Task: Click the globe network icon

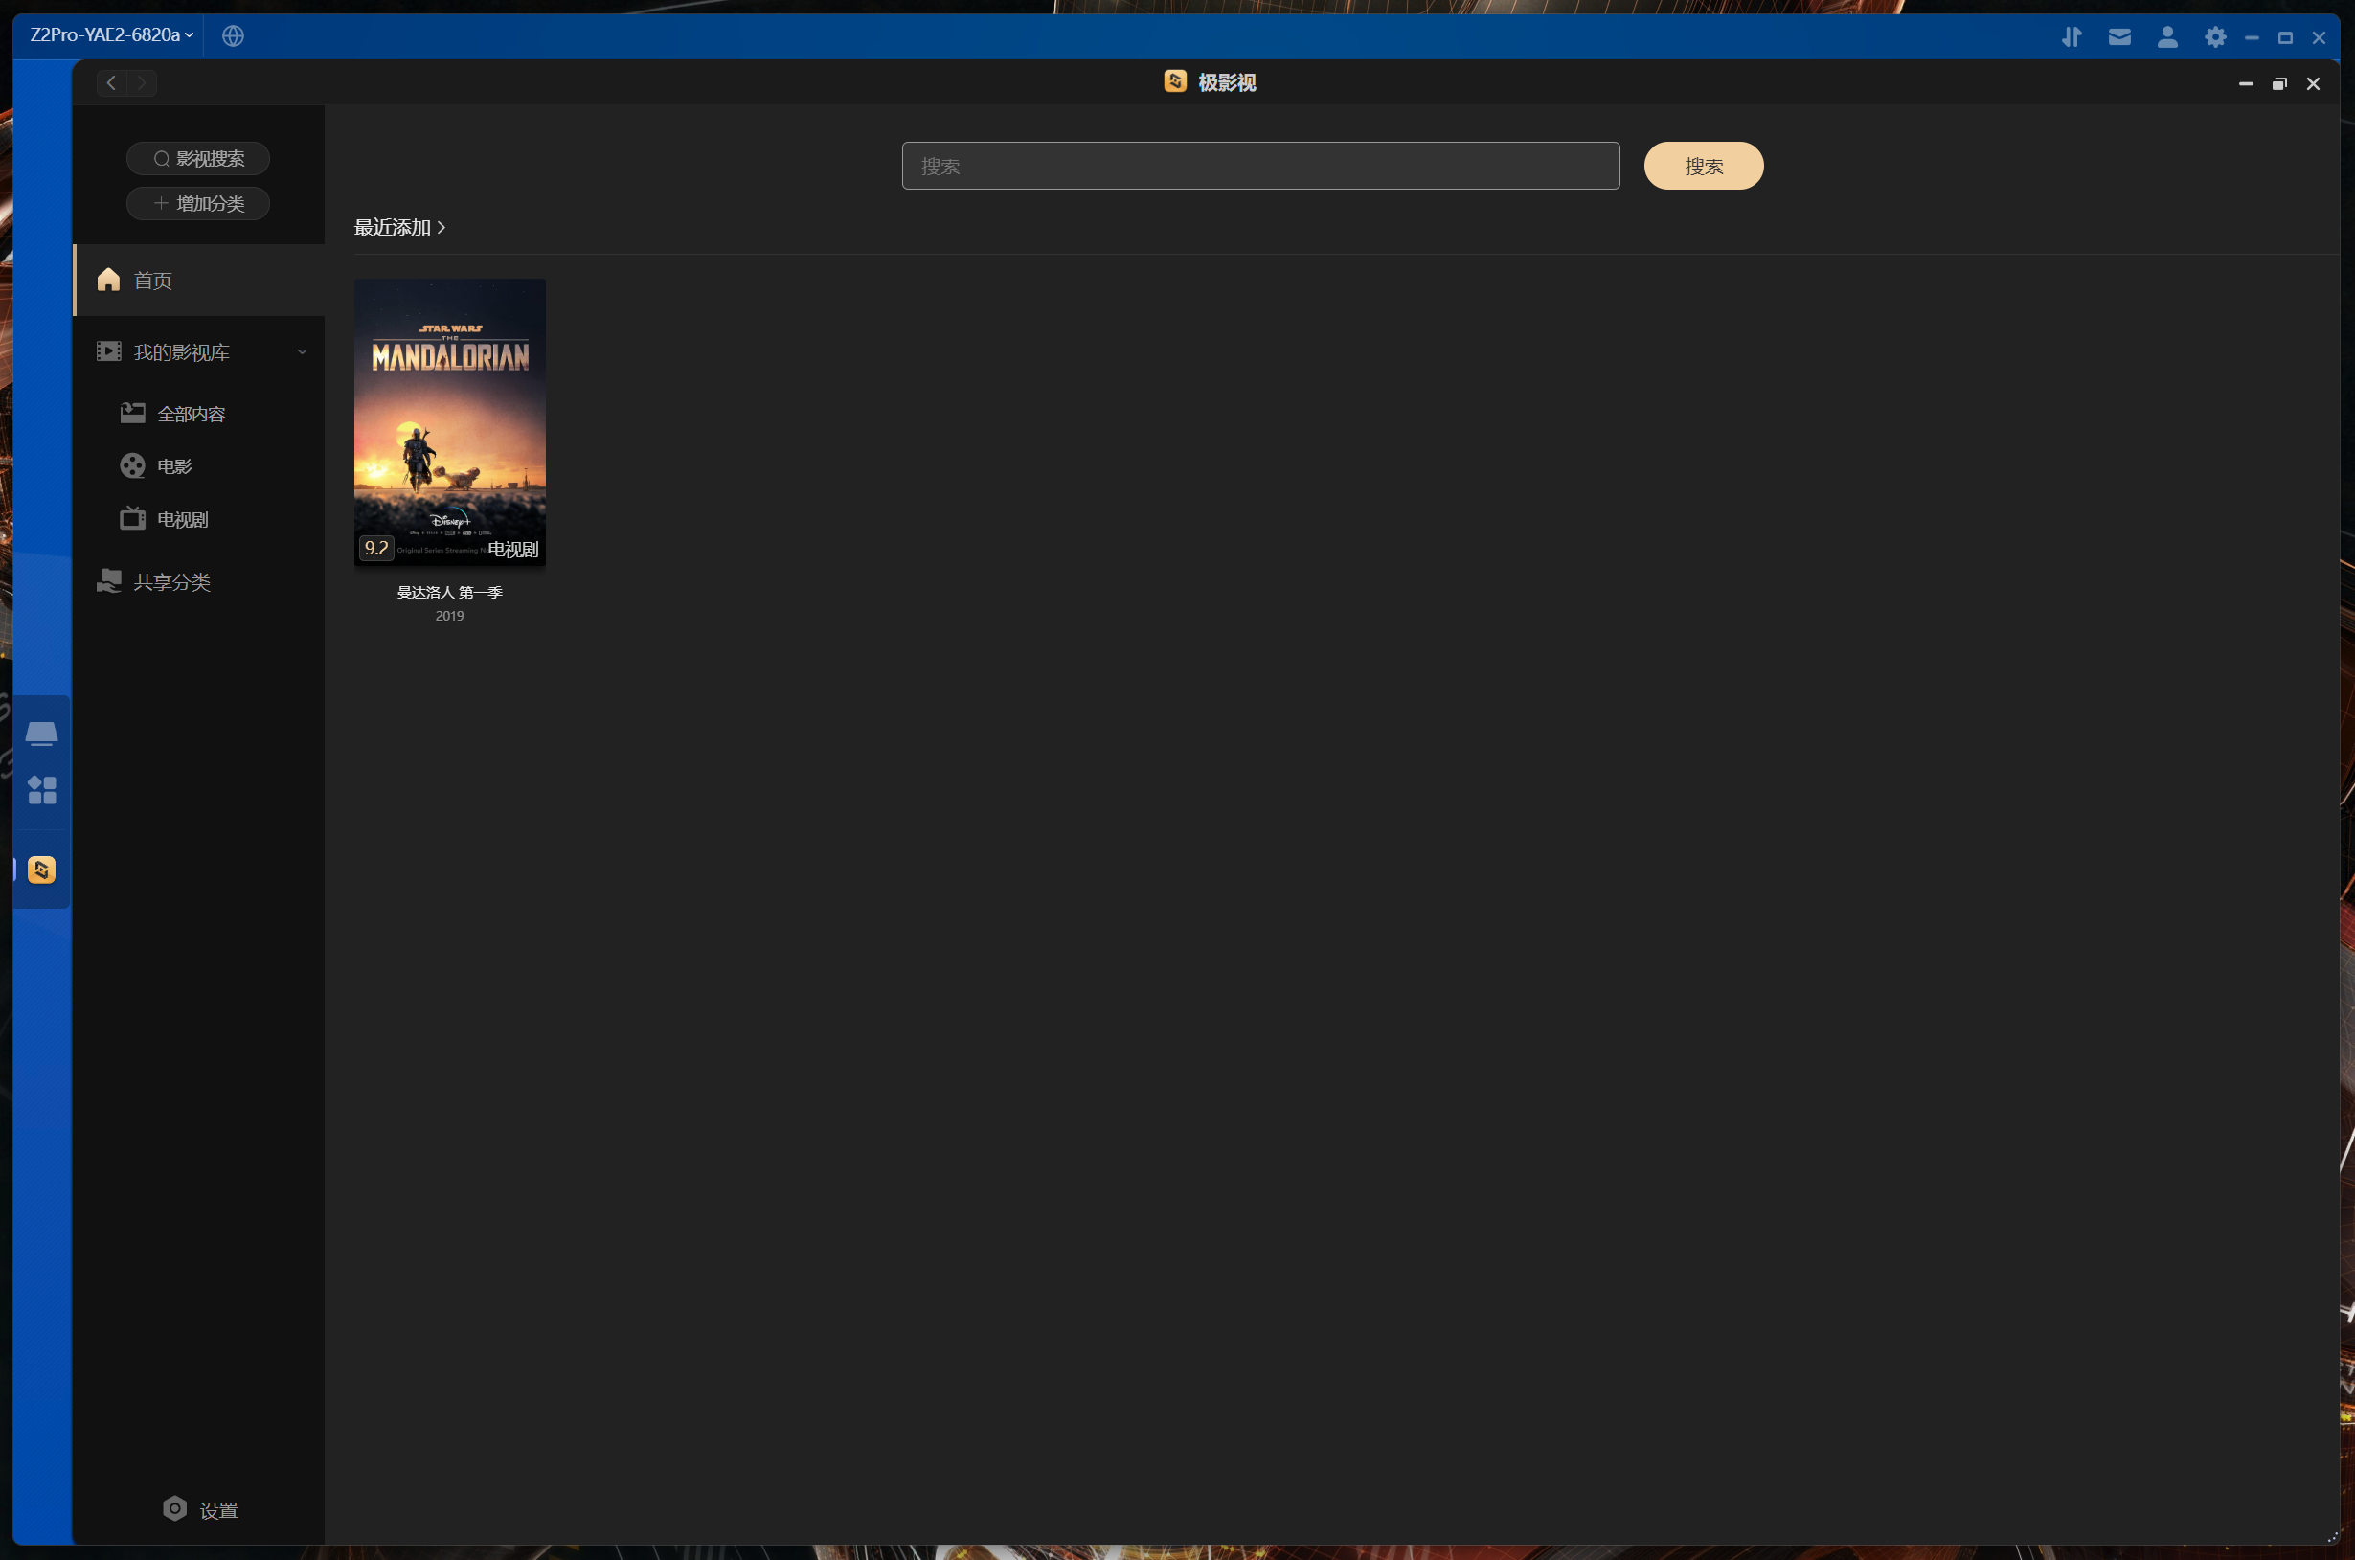Action: pos(233,35)
